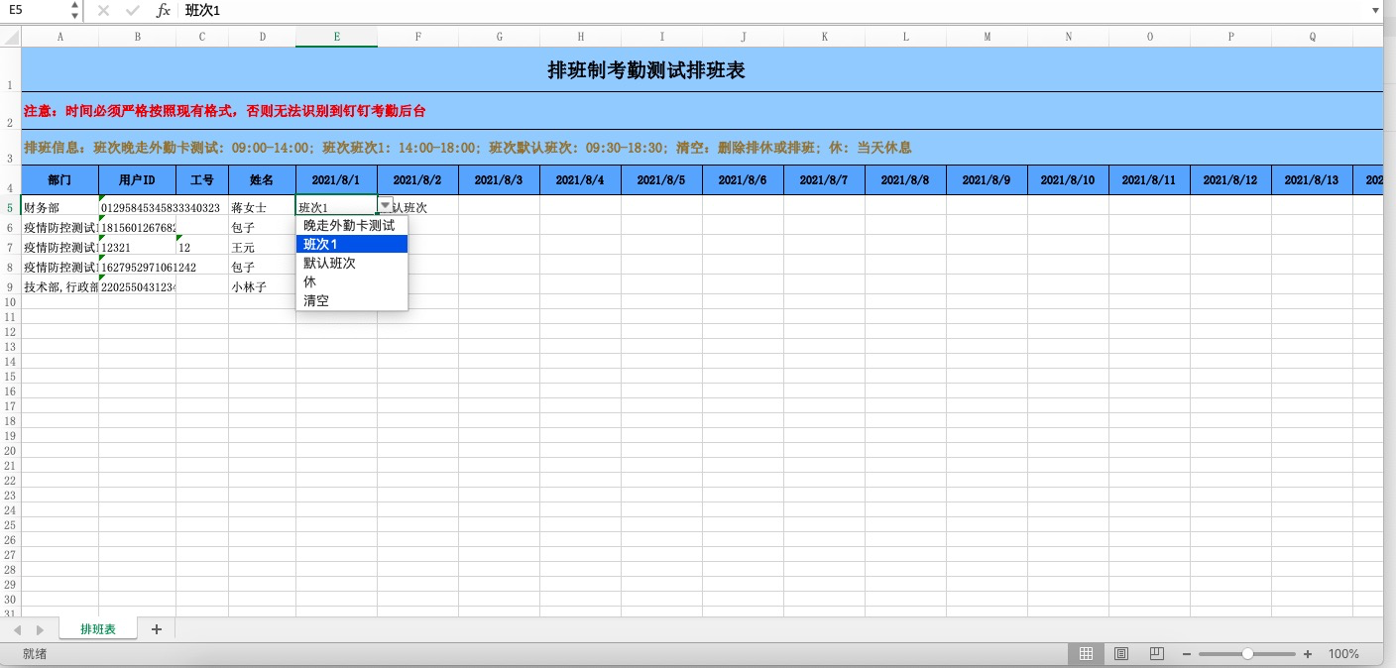The image size is (1396, 668).
Task: Select the 休 rest day option
Action: [x=308, y=281]
